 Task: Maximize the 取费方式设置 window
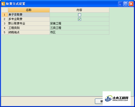coord(126,4)
